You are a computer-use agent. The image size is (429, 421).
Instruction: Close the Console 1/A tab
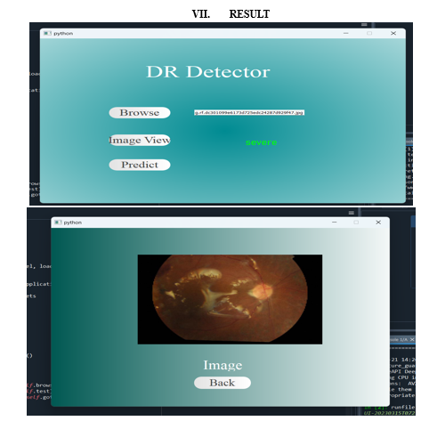412,339
